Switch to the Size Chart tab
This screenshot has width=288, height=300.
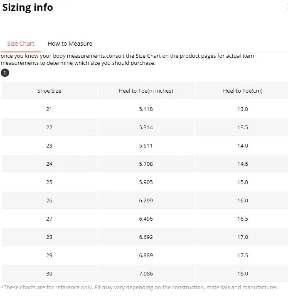coord(21,44)
